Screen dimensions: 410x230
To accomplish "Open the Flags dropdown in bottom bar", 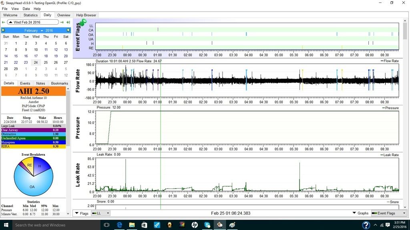I will (82, 213).
